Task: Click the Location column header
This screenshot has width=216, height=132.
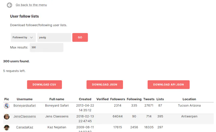Action: coord(189,99)
